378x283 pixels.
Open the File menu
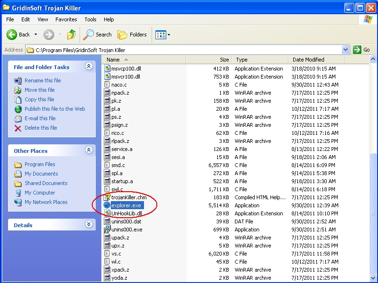[x=10, y=19]
